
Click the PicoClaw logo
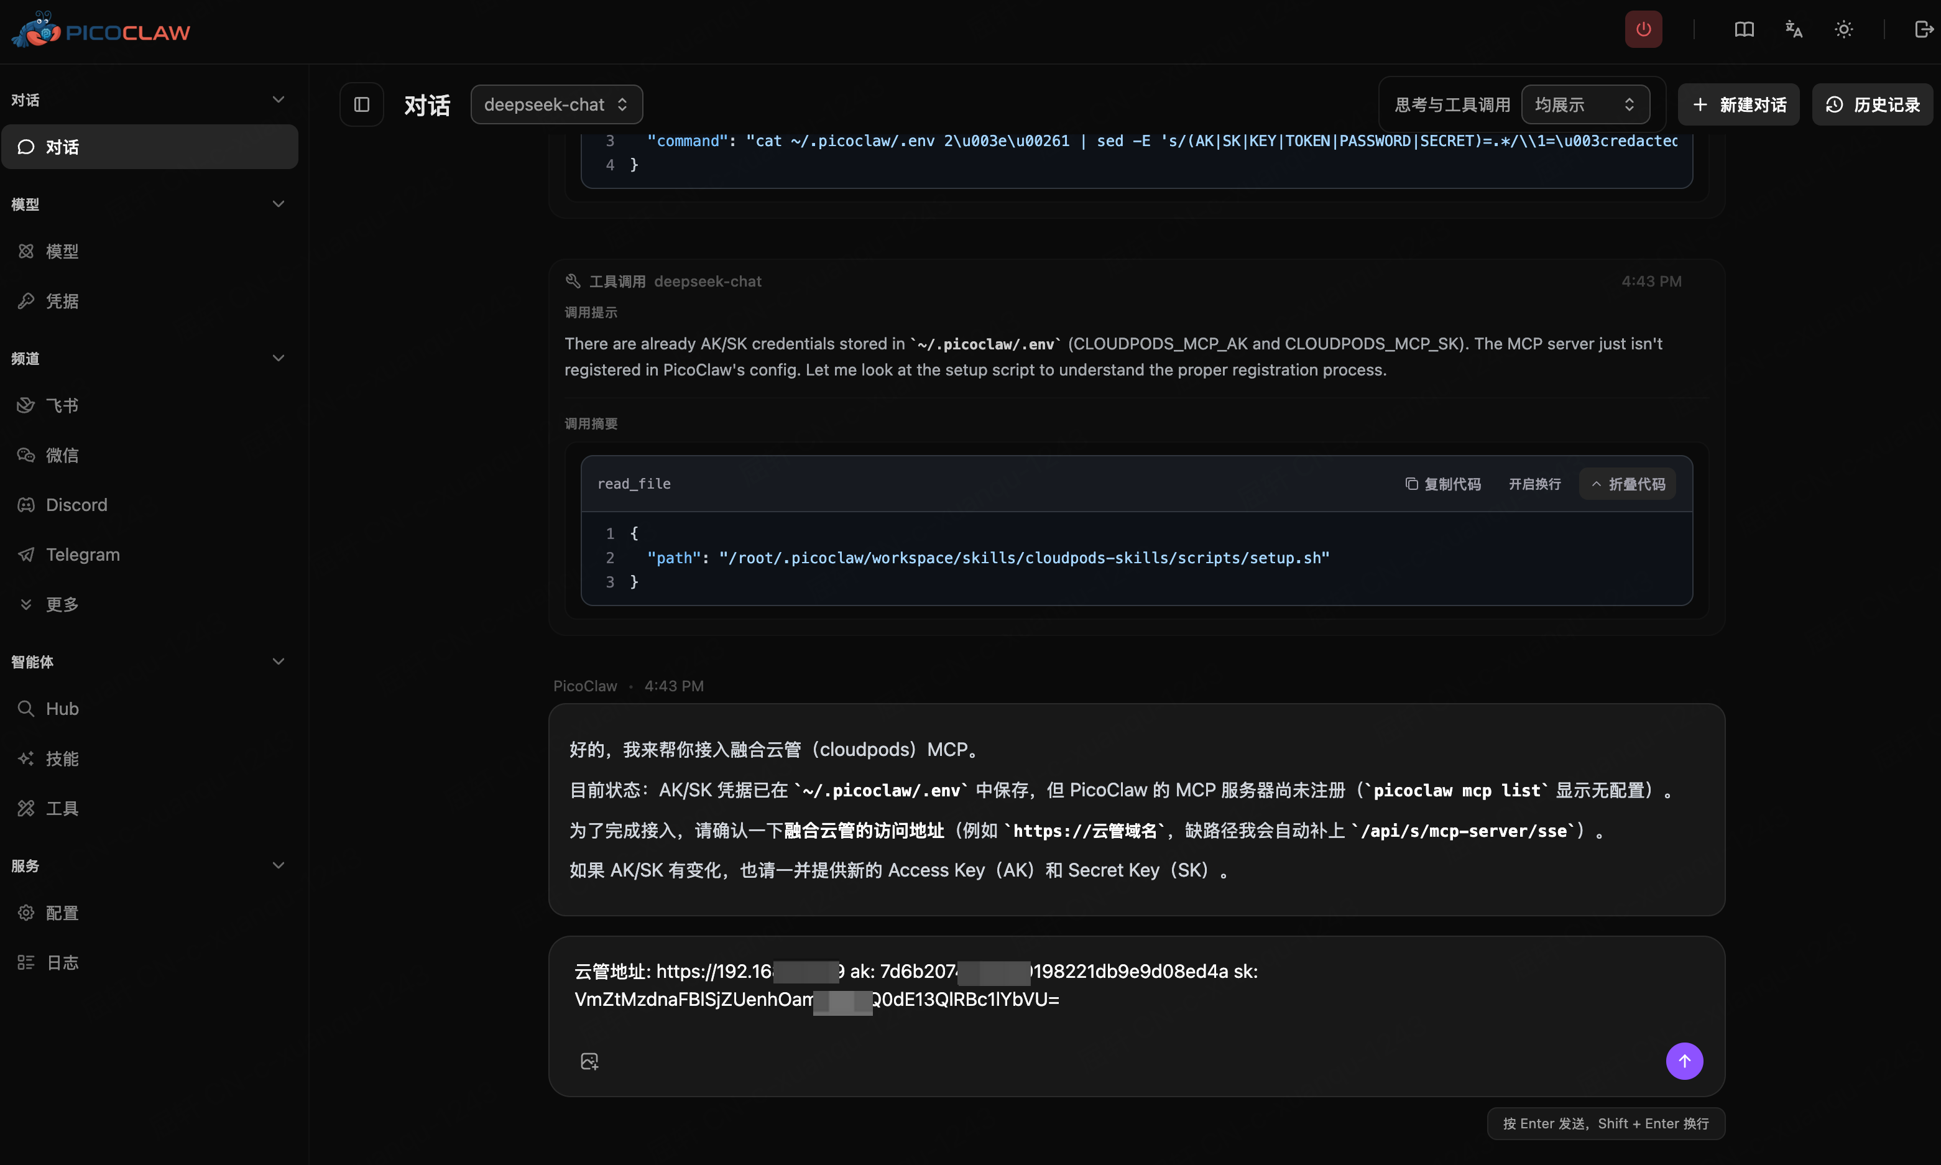click(x=101, y=30)
